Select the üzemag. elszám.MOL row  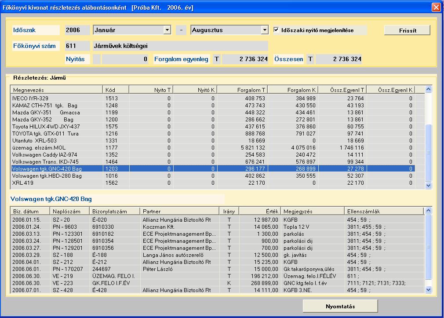click(56, 148)
